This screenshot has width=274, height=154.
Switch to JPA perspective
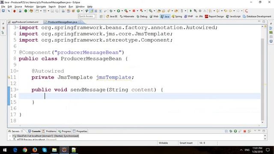pyautogui.click(x=199, y=16)
